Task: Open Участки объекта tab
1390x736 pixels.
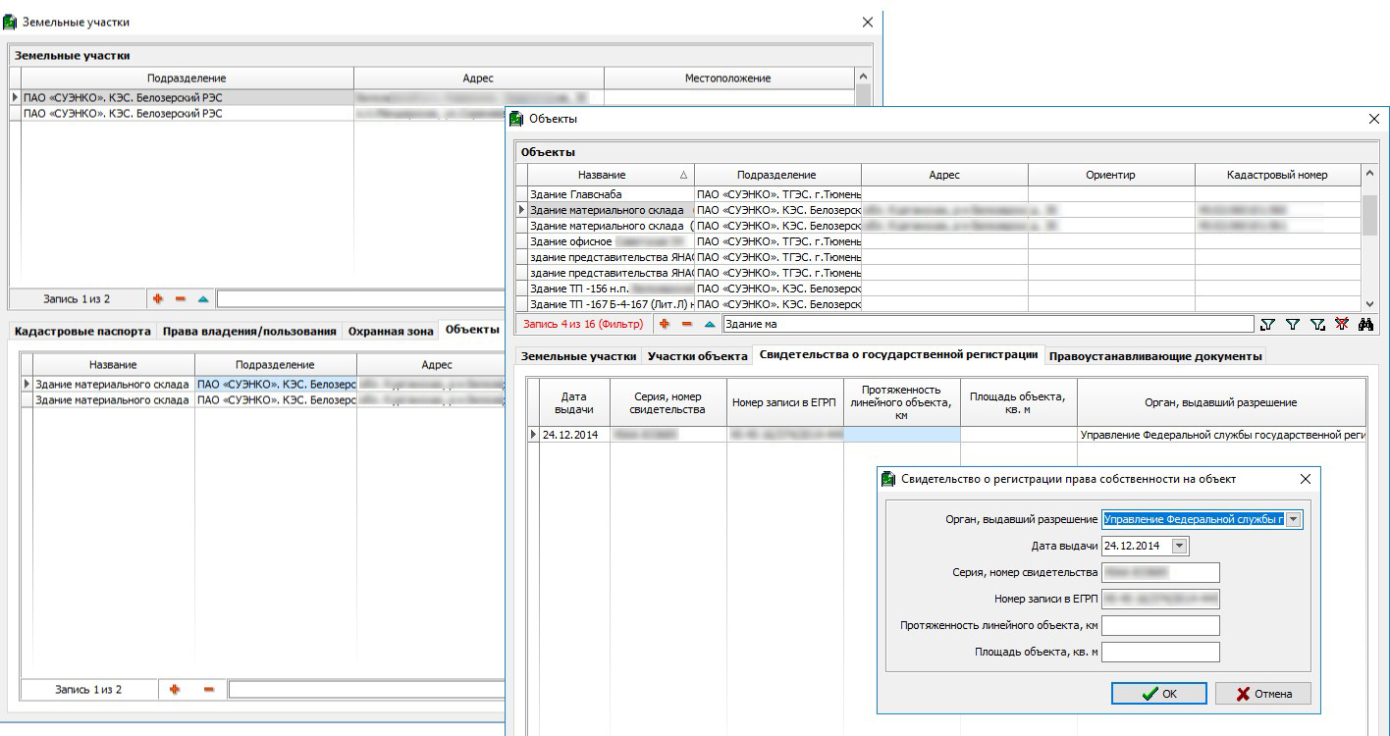Action: pos(697,356)
